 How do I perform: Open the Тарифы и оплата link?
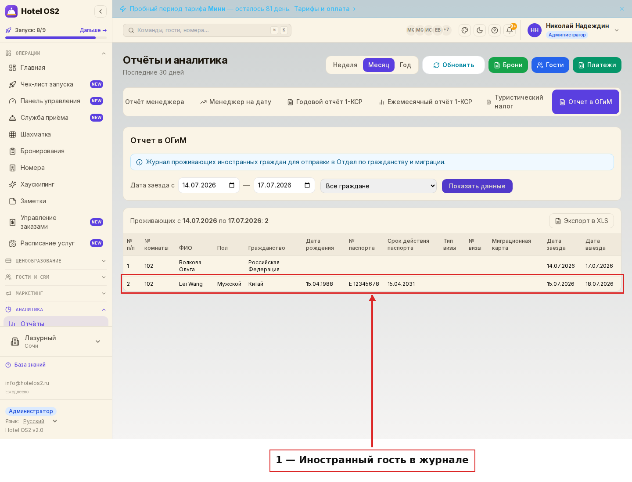322,9
